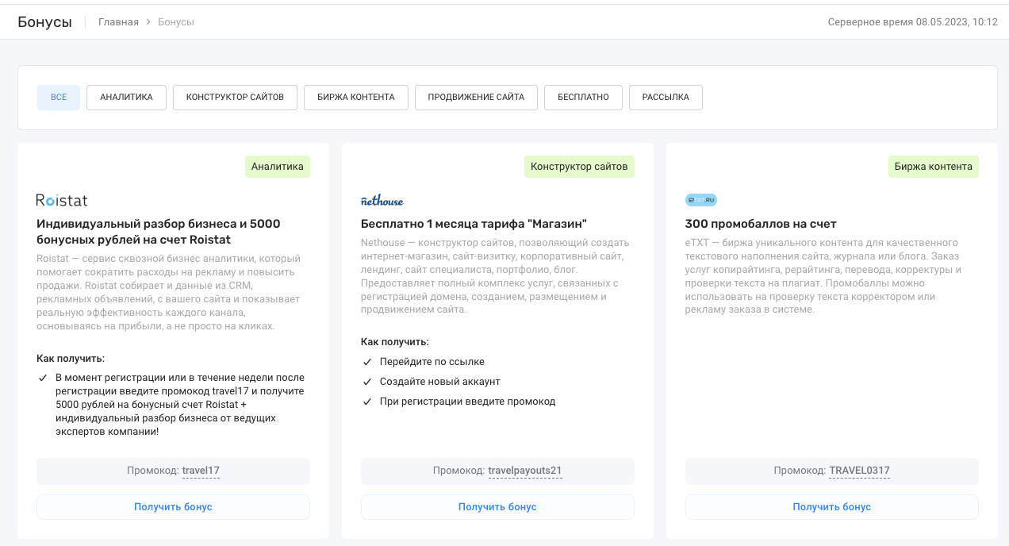Click the Nethouse card's Как получить heading
1009x546 pixels.
tap(395, 342)
